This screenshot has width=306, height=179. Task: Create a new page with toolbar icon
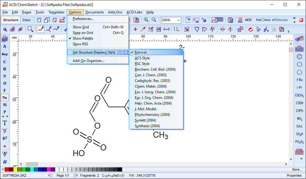(x=39, y=20)
